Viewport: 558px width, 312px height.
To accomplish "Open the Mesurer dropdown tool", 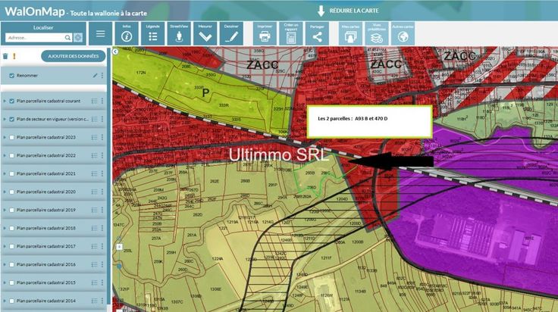I will click(205, 36).
